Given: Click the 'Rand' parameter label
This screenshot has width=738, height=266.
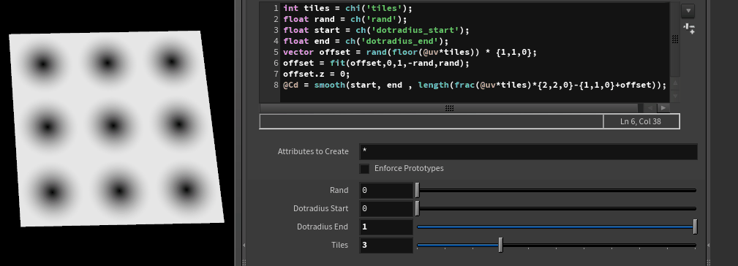Looking at the screenshot, I should [x=339, y=190].
